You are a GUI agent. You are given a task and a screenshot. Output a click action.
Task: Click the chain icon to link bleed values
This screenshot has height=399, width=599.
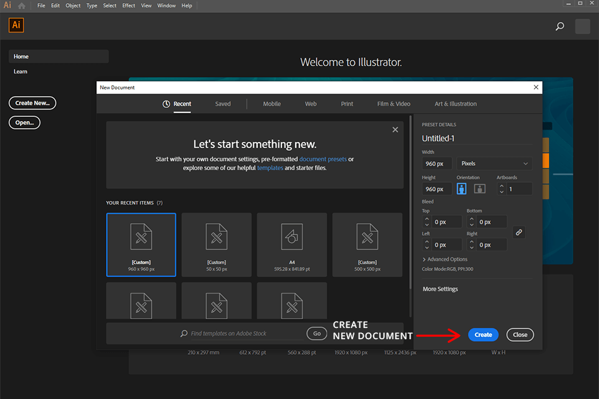(519, 233)
